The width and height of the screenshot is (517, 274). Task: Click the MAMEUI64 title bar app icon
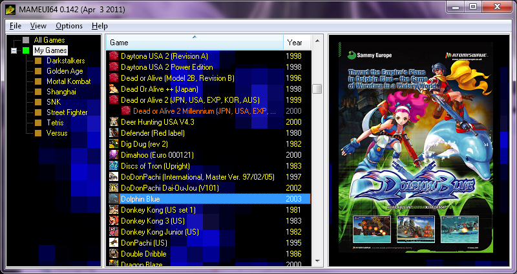[10, 10]
